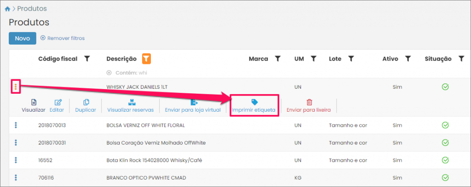Click the home icon in breadcrumb
This screenshot has width=471, height=187.
click(x=7, y=9)
